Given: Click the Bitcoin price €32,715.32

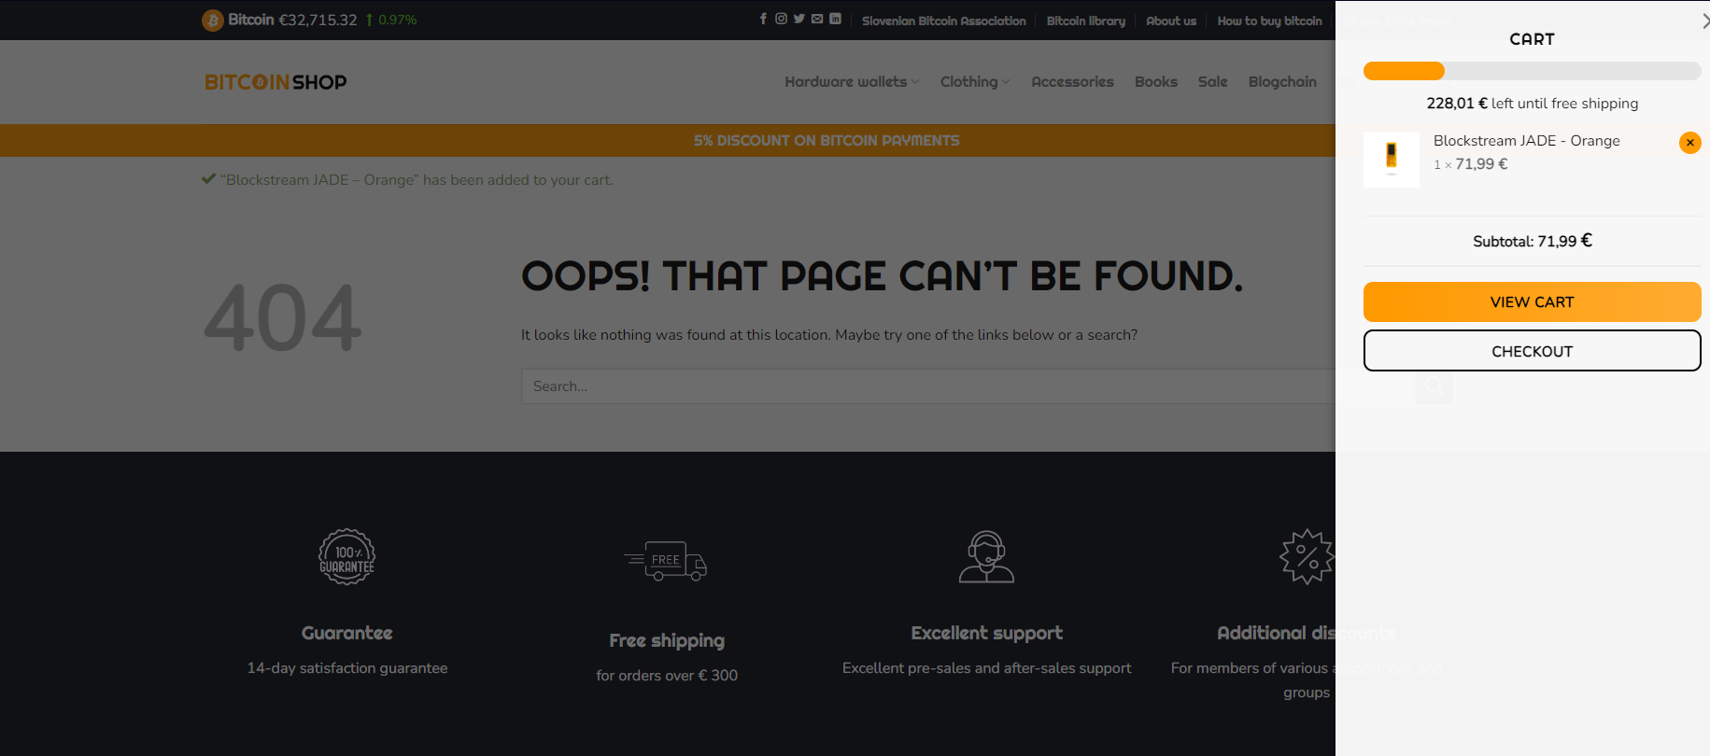Looking at the screenshot, I should click(x=318, y=21).
